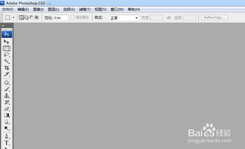The height and width of the screenshot is (149, 245).
Task: Select the Gradient tool
Action: (7, 115)
